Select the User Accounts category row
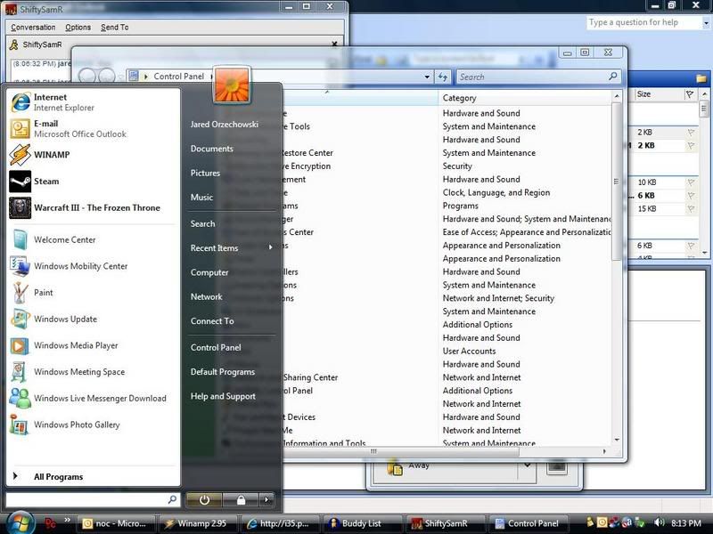 click(470, 351)
